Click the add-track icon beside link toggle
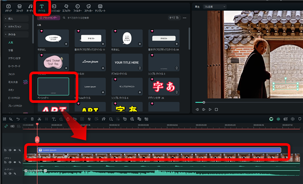Image resolution: width=303 pixels, height=184 pixels. click(12, 126)
